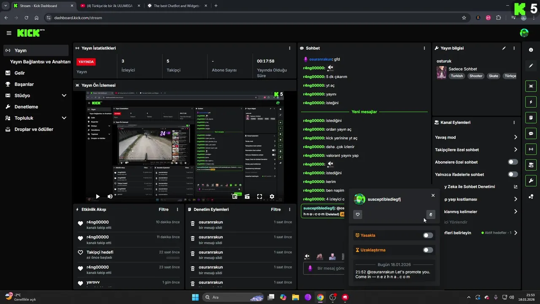Click the Chrome address bar URL
This screenshot has height=304, width=540.
[x=78, y=18]
